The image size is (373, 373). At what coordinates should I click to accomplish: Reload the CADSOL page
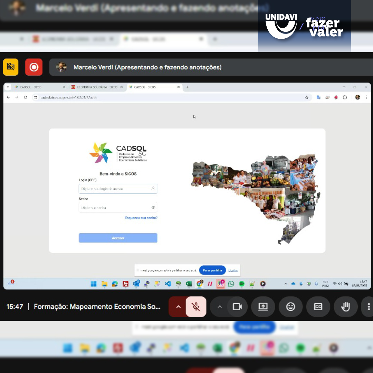[26, 97]
